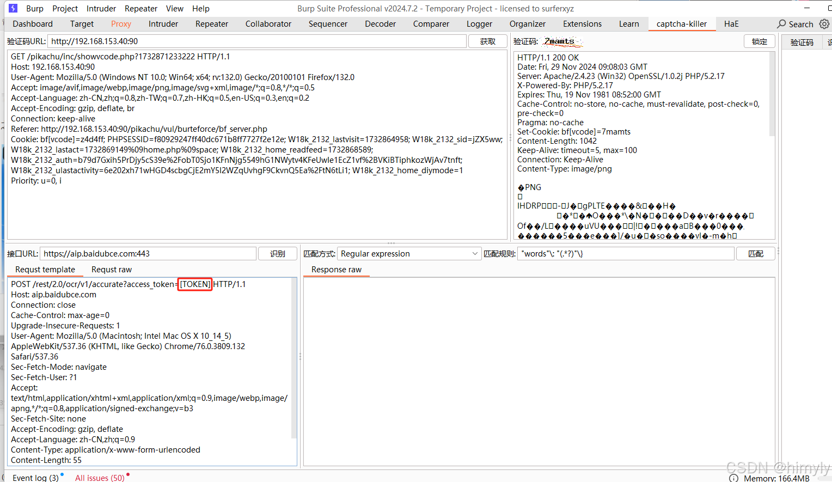Click the Search label in toolbar

801,24
